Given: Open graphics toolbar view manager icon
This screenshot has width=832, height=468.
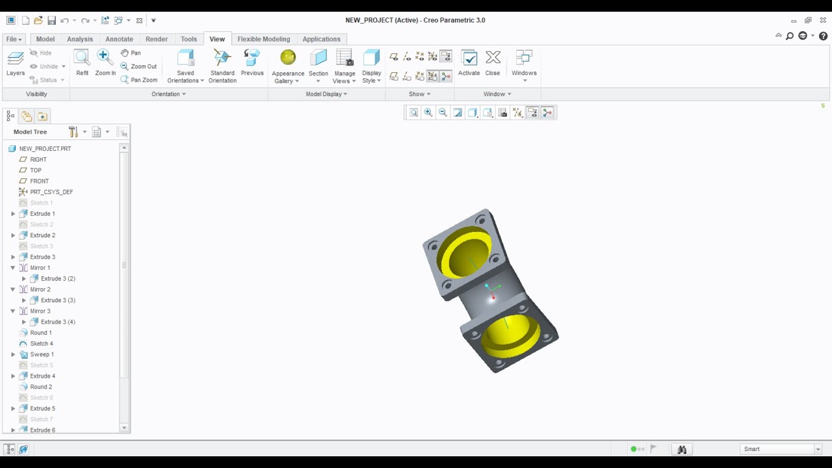Looking at the screenshot, I should coord(502,112).
